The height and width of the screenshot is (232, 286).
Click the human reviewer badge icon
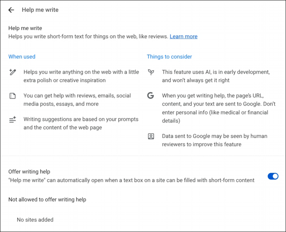point(151,136)
